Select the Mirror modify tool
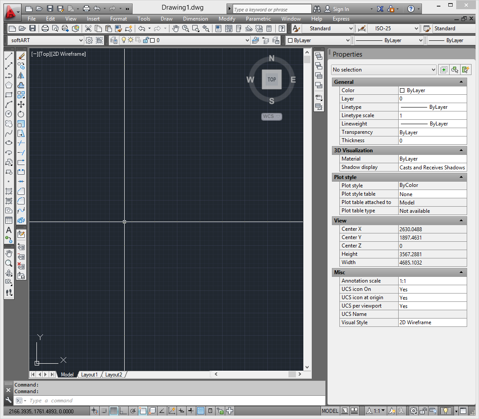This screenshot has height=419, width=479. click(x=21, y=75)
